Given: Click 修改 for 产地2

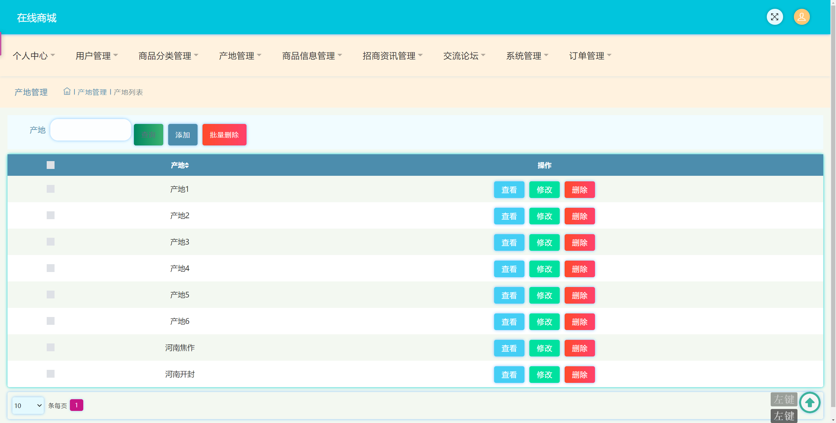Looking at the screenshot, I should point(544,216).
